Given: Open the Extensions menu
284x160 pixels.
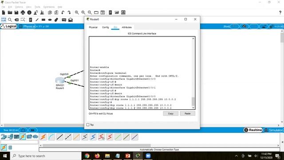Looking at the screenshot, I should 49,7.
